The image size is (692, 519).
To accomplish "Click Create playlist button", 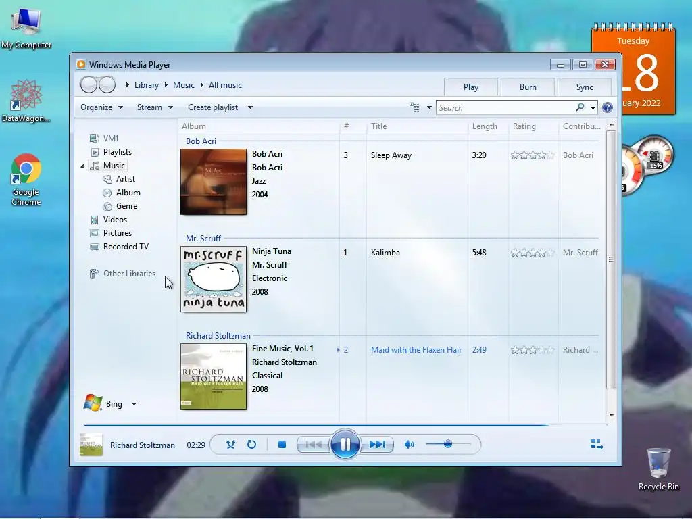I will pos(213,107).
